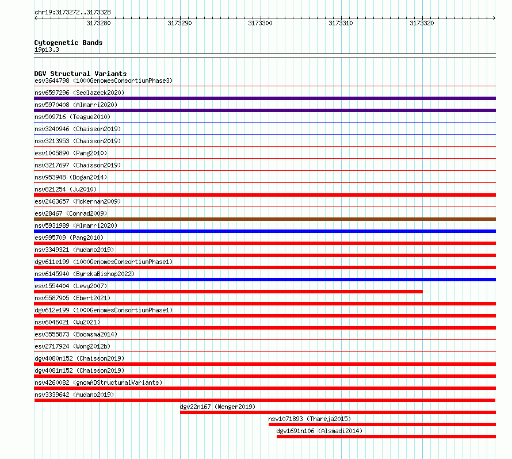Click ruler position 3173300
The image size is (512, 459).
[260, 23]
